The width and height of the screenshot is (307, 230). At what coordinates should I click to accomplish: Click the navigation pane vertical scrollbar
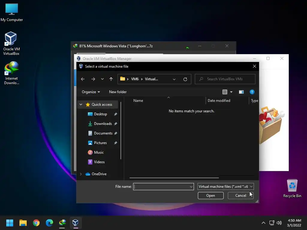point(121,131)
